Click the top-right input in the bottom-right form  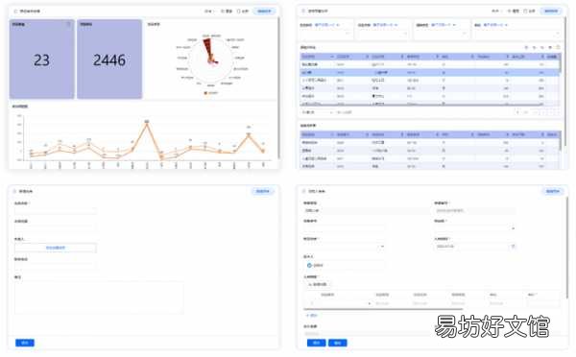(x=474, y=211)
